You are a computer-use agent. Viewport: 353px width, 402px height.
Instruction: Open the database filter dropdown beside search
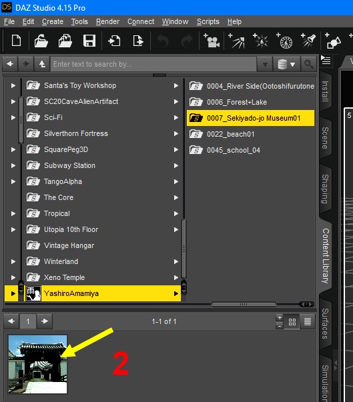click(286, 64)
